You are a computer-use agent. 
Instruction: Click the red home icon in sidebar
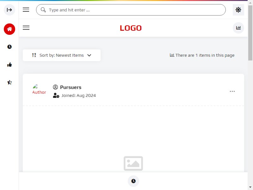(9, 29)
